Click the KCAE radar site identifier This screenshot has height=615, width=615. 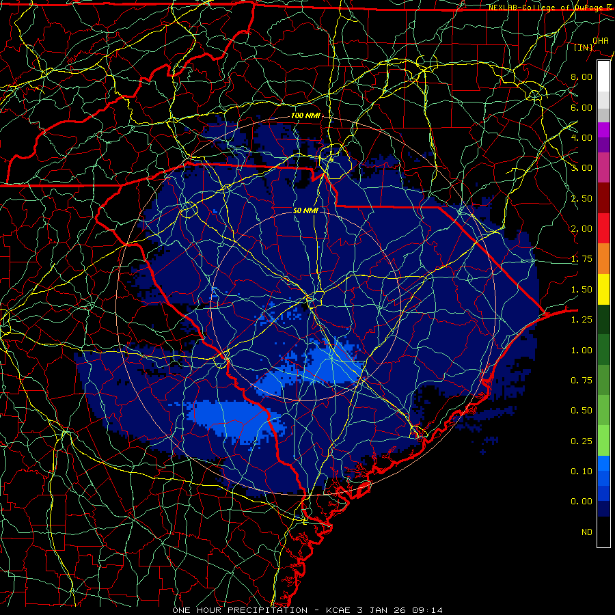coord(338,610)
